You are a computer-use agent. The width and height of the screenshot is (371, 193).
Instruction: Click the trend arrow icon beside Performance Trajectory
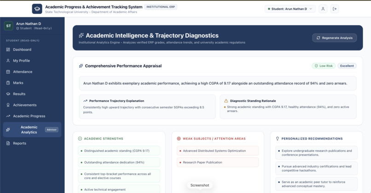(86, 101)
